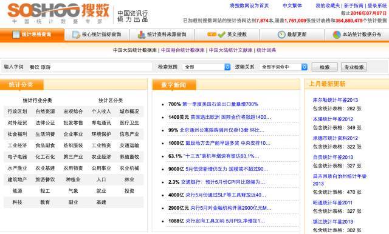Click the SOSHOO 搜数 logo

point(58,13)
